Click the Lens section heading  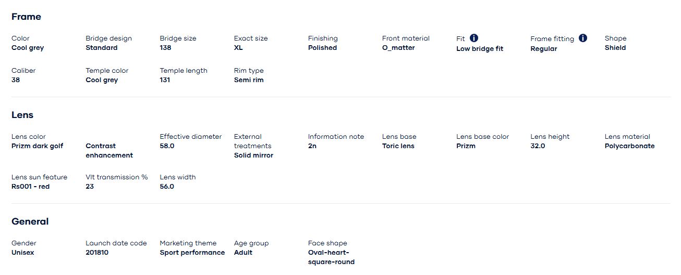pos(22,115)
